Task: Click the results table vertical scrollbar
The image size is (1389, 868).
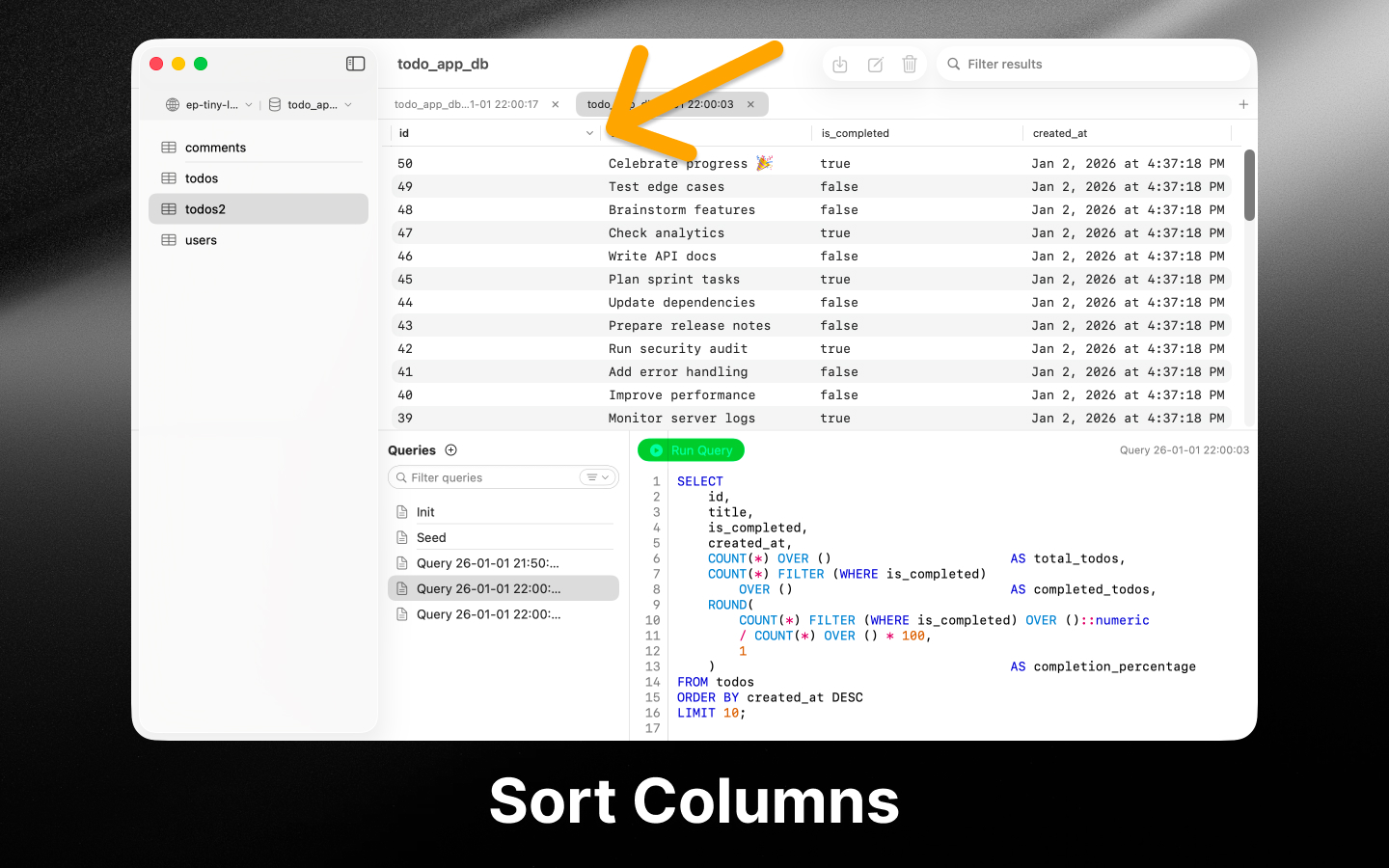Action: tap(1249, 185)
